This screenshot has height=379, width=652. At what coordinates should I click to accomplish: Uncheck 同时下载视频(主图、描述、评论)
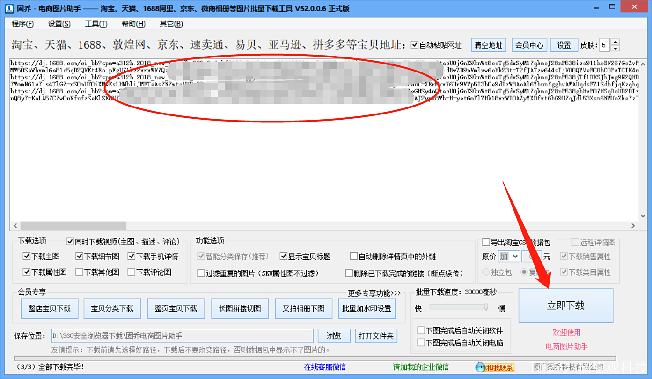[x=70, y=242]
